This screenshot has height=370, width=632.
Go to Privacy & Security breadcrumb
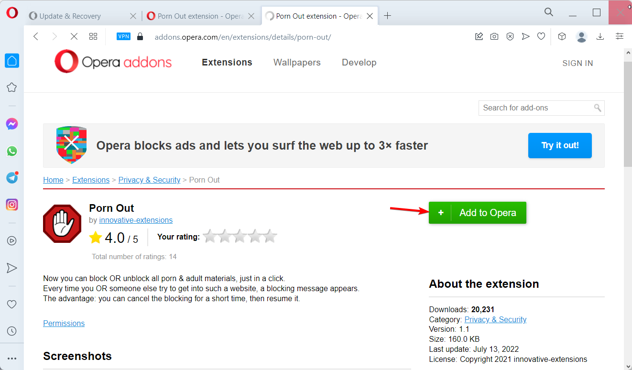[149, 180]
